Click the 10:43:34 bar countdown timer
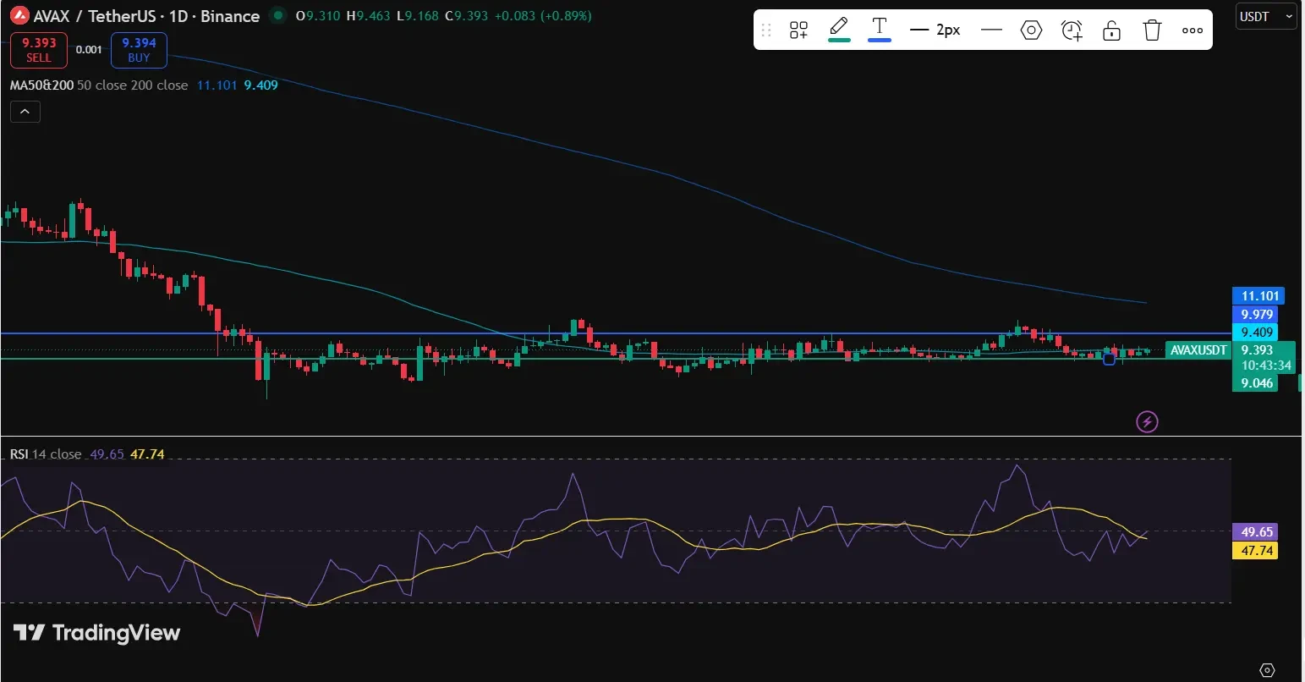The image size is (1305, 682). tap(1266, 366)
